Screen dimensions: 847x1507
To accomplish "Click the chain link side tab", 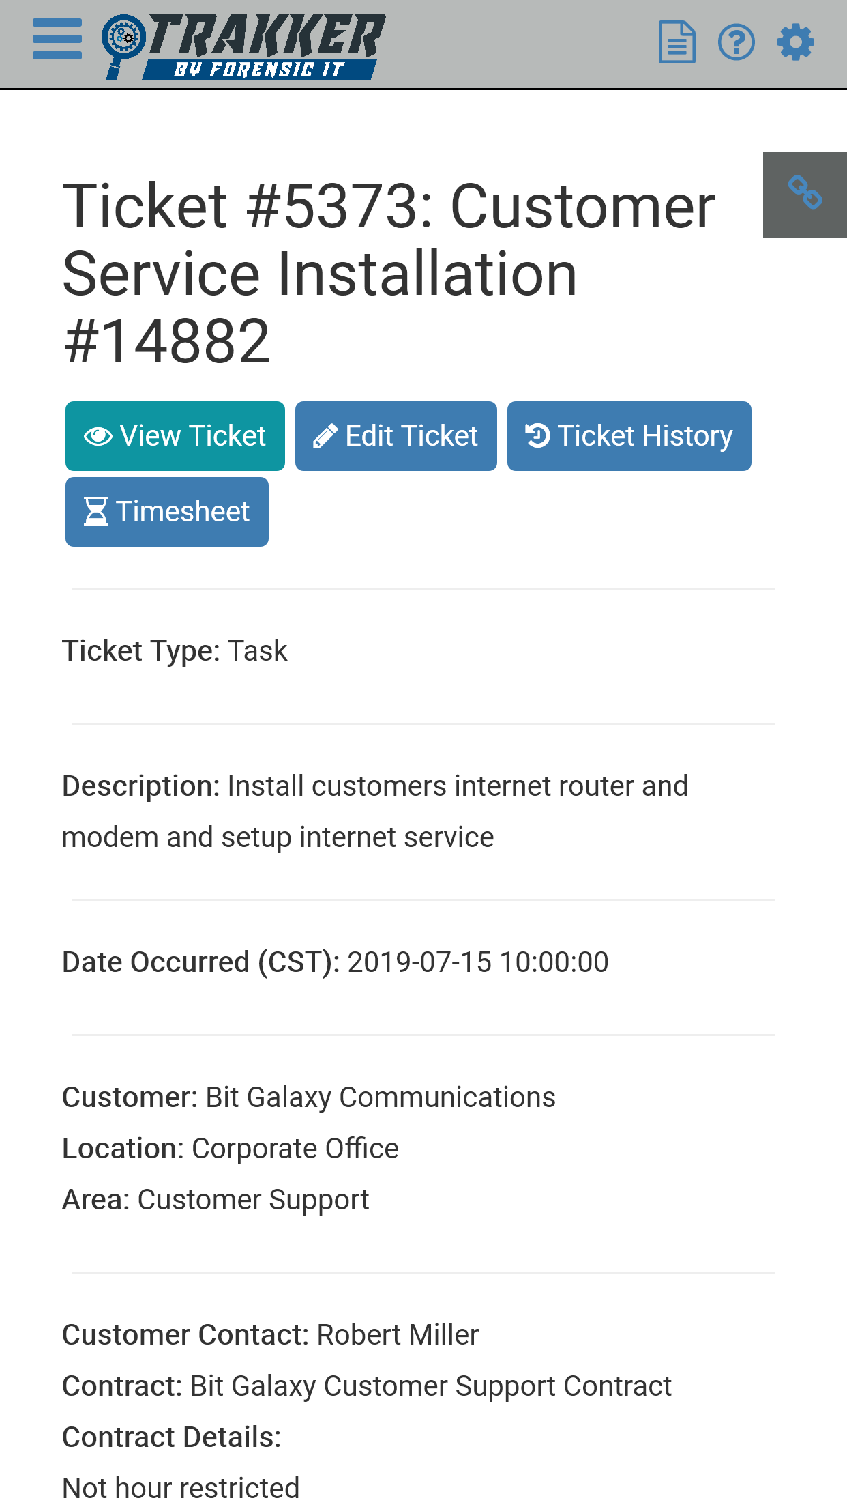I will 805,194.
